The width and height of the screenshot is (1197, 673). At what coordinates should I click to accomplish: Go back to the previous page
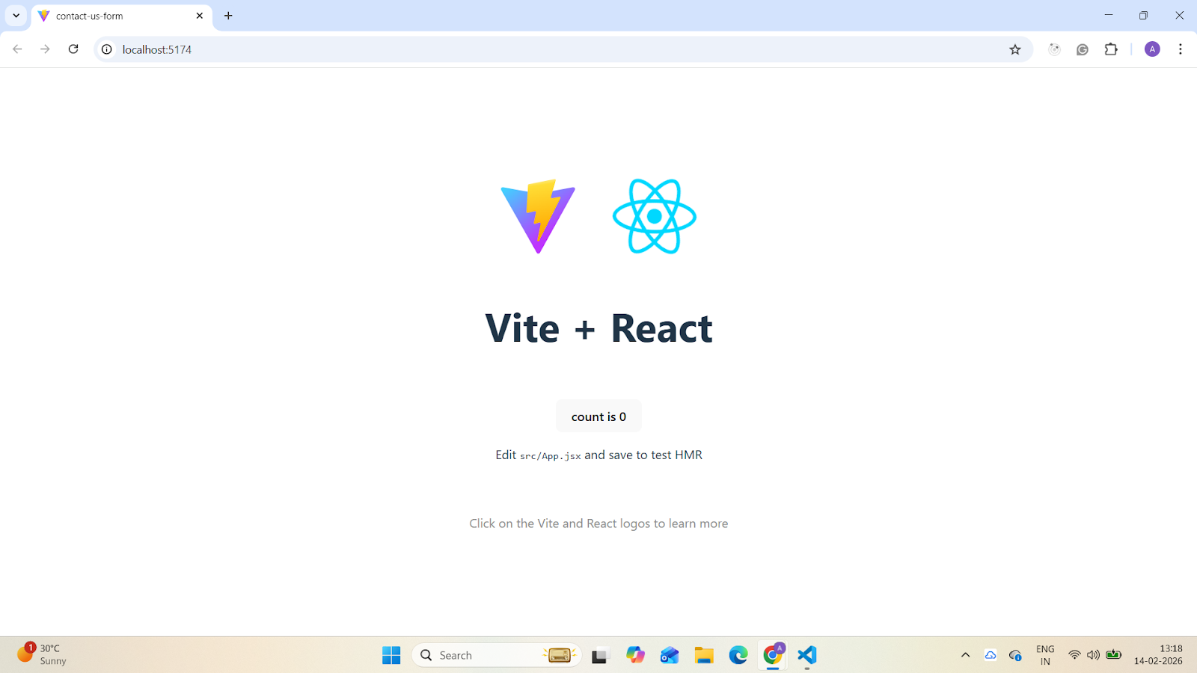[x=17, y=49]
